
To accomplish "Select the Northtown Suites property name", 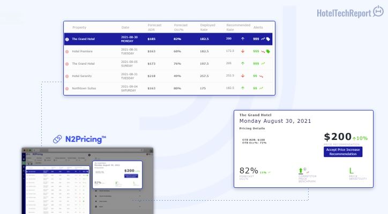I will pyautogui.click(x=84, y=88).
